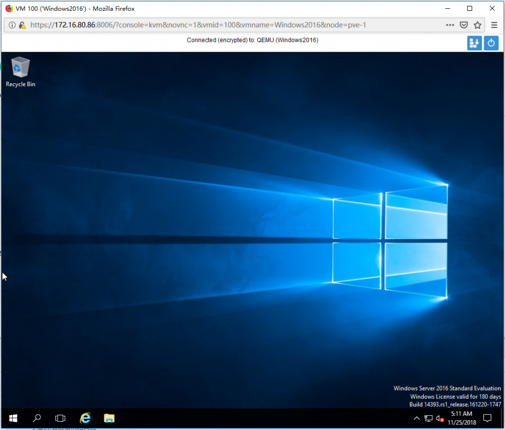Image resolution: width=505 pixels, height=430 pixels.
Task: Open the network status tray icon
Action: [x=429, y=418]
